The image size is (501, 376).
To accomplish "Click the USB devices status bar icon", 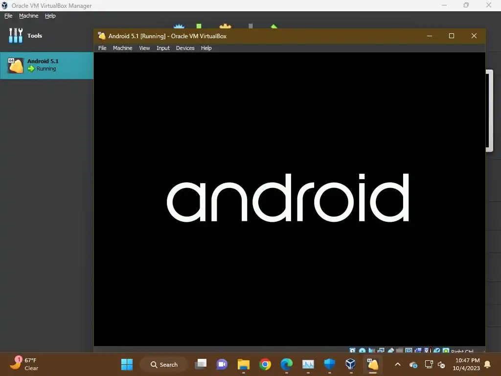I will click(390, 351).
